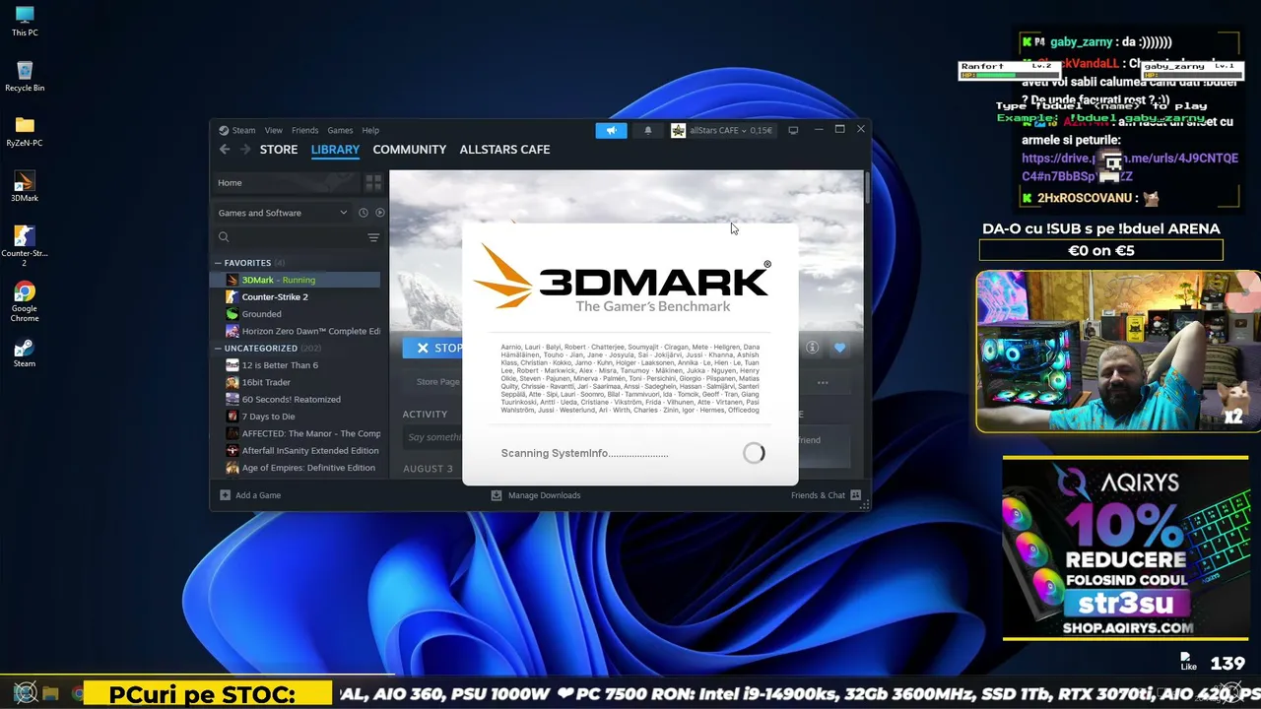Viewport: 1261px width, 709px height.
Task: Select 3DMark - Running in the library list
Action: [296, 280]
